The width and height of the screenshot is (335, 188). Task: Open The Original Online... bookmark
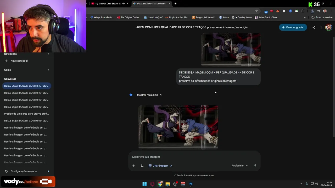(x=129, y=17)
